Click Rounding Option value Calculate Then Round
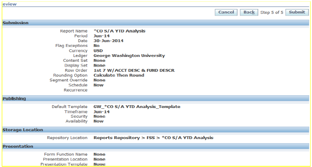Viewport: 312px width, 167px height. point(119,75)
